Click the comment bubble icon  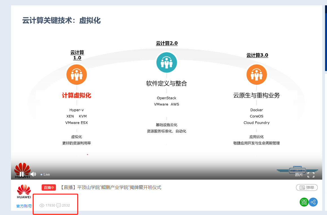coord(59,205)
